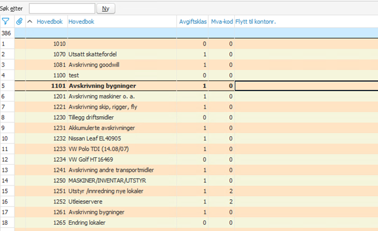Viewport: 378px width, 231px height.
Task: Sort by the Hovedbok account number column
Action: (49, 22)
